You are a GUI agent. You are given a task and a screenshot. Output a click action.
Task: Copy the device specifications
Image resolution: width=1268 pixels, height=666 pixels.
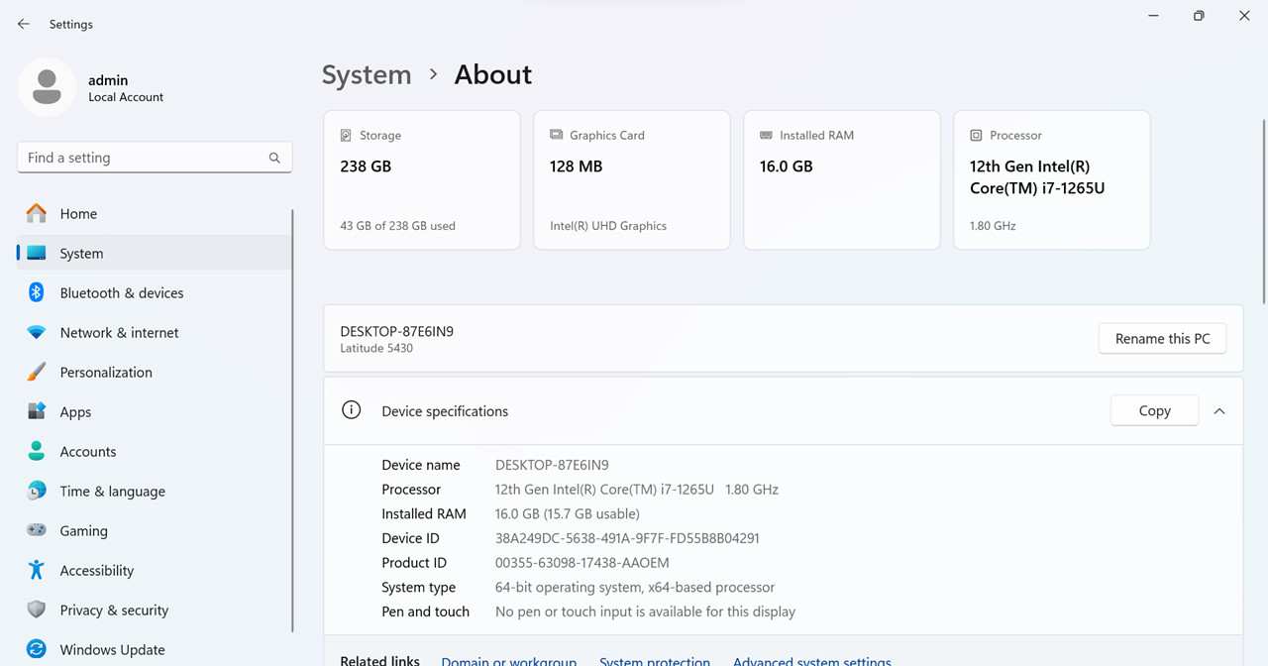[x=1154, y=410]
